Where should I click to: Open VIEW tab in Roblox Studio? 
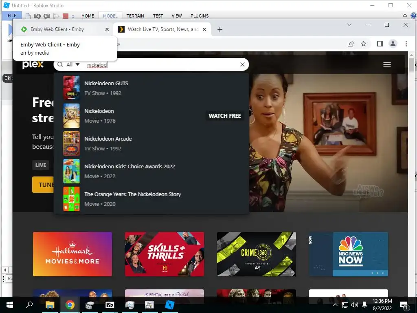coord(177,16)
